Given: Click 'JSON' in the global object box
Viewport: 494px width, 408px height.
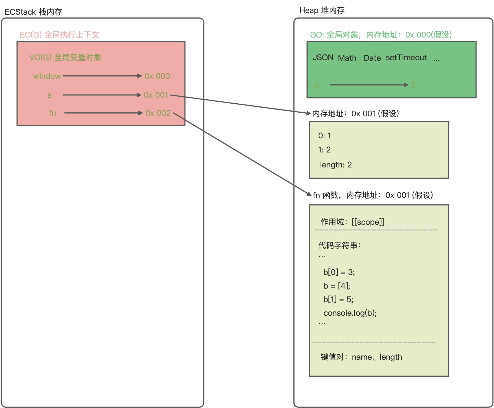Looking at the screenshot, I should point(323,58).
